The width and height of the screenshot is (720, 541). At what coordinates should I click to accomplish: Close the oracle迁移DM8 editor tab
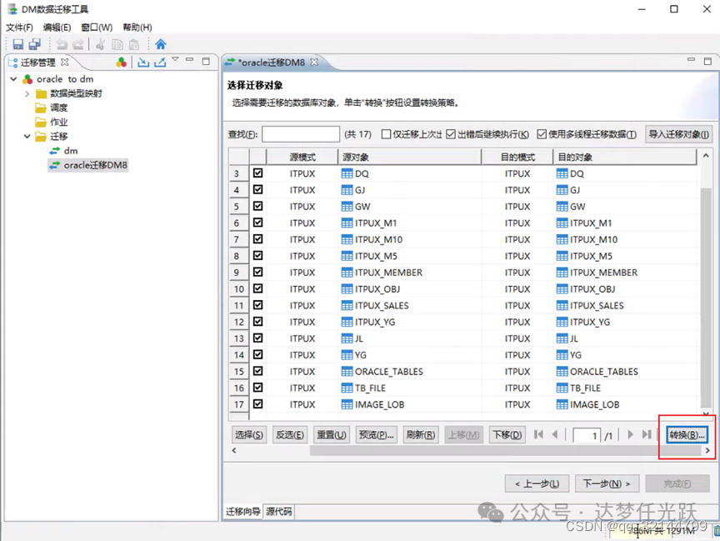click(x=314, y=62)
